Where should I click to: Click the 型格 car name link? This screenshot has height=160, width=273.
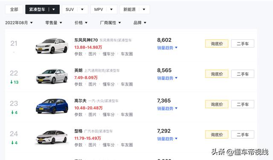[x=78, y=131]
